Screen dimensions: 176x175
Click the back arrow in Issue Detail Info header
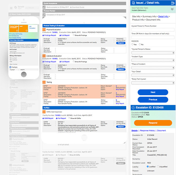[173, 3]
